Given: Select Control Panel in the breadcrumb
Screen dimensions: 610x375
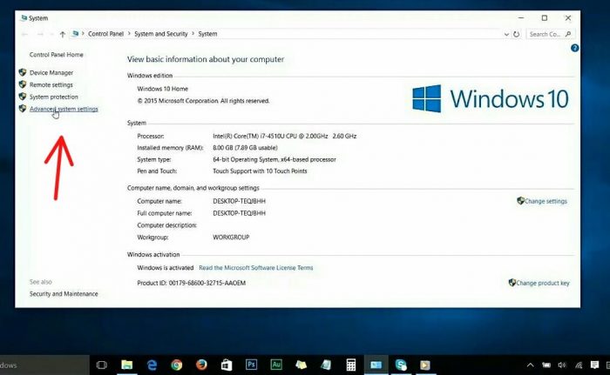Looking at the screenshot, I should (x=105, y=34).
